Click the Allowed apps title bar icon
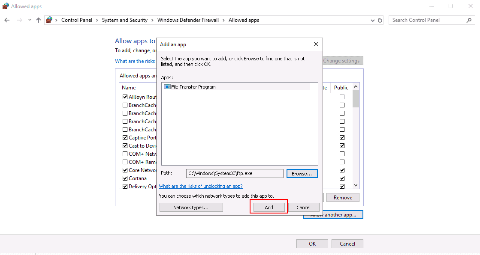The width and height of the screenshot is (480, 255). click(x=6, y=6)
